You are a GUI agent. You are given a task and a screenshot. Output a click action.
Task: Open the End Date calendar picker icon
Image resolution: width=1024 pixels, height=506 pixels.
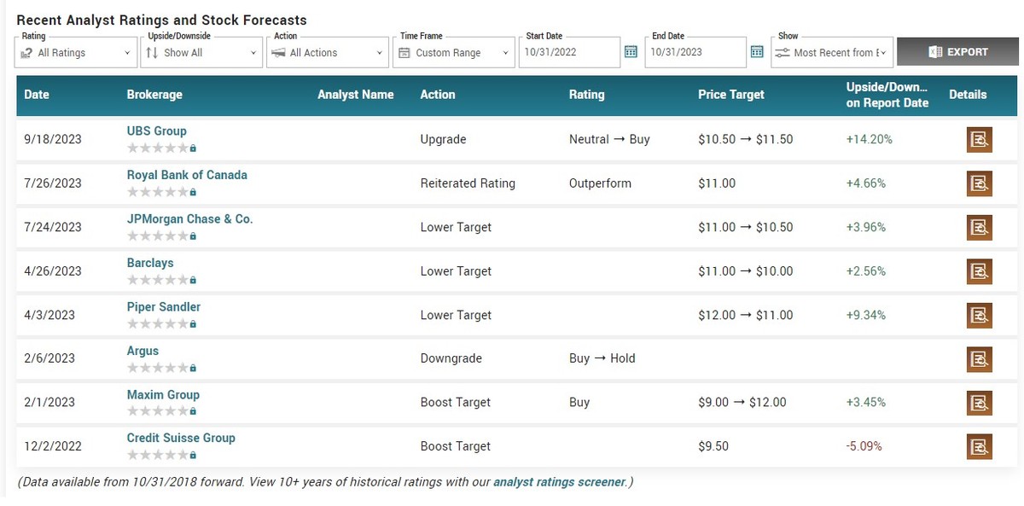tap(756, 52)
